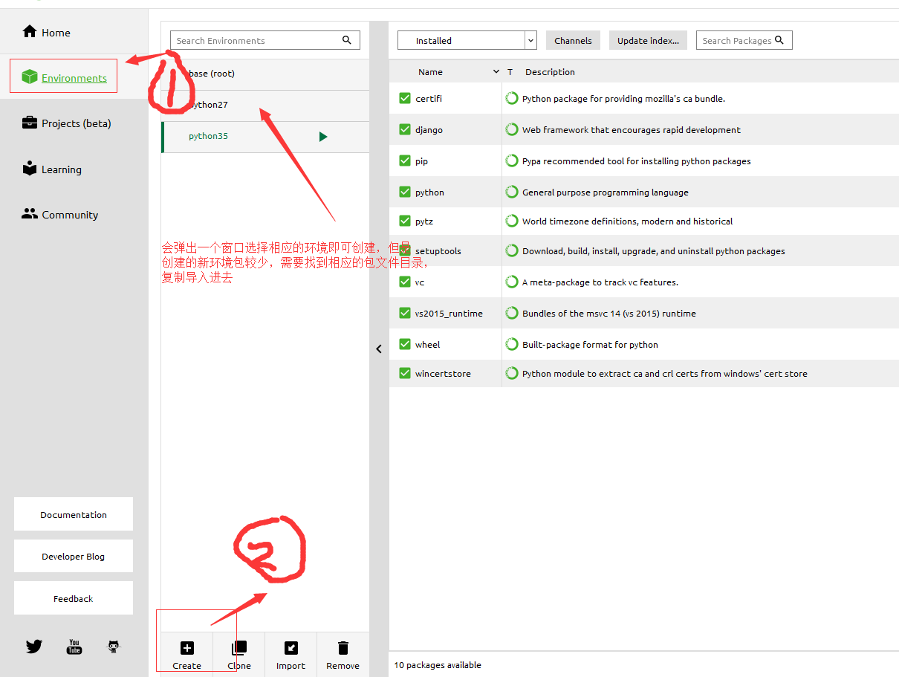Click the Clone environment icon

[239, 648]
